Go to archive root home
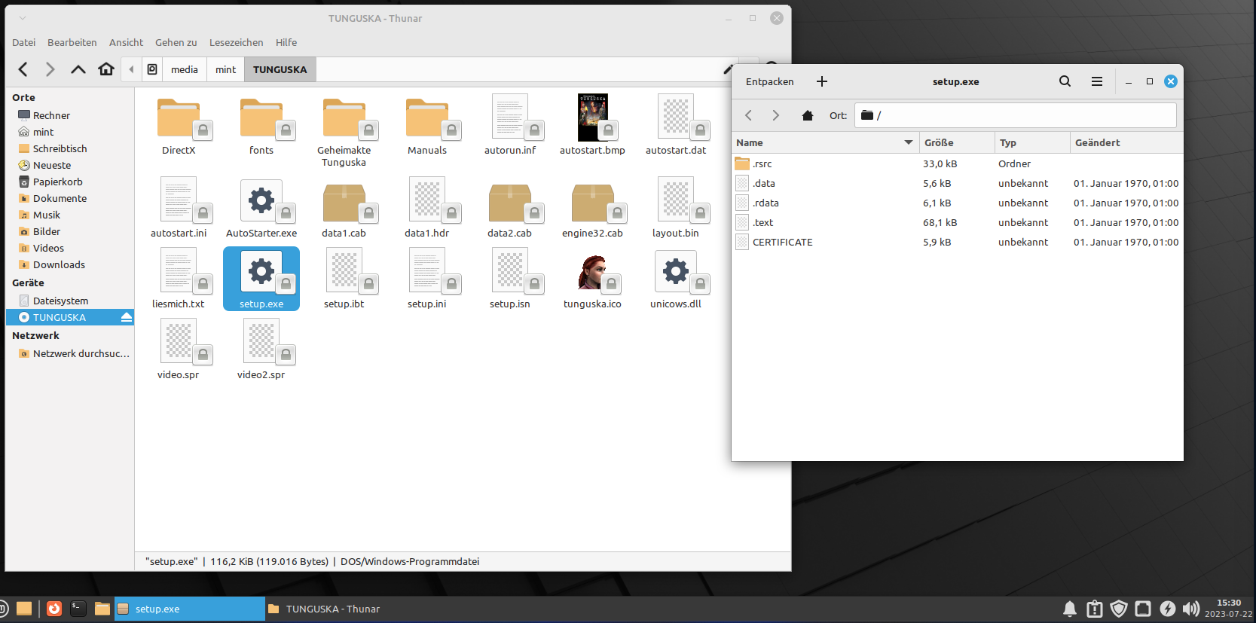 pyautogui.click(x=808, y=115)
